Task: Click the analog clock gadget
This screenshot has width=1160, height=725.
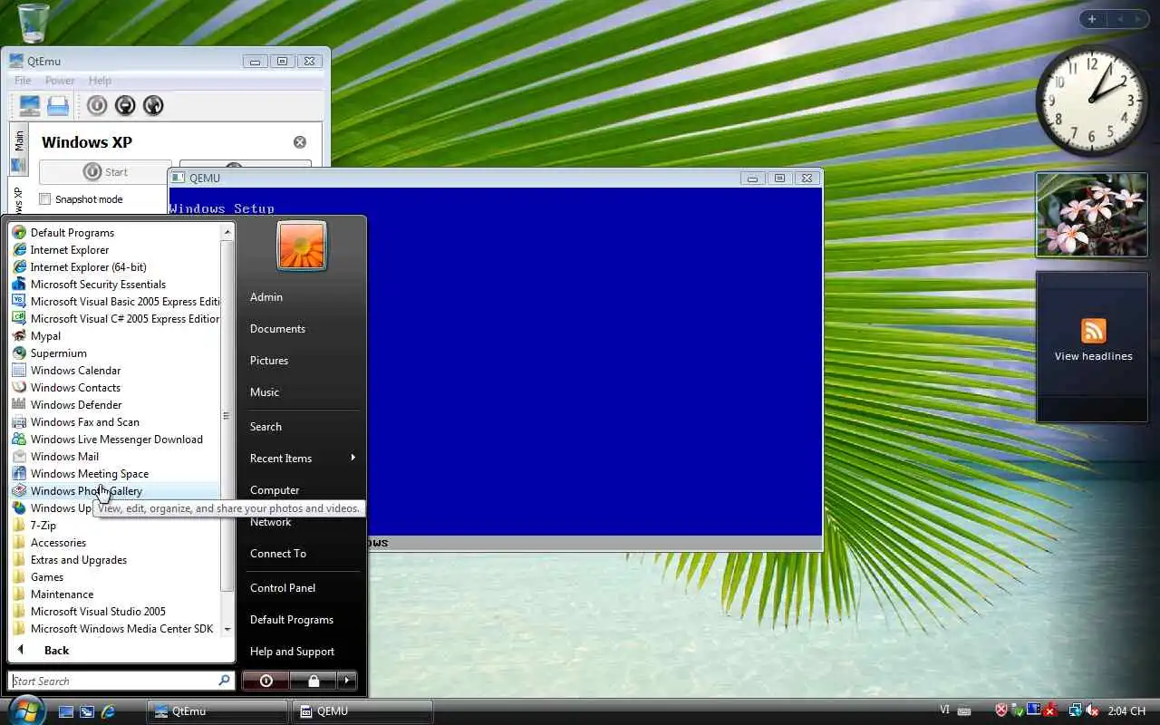Action: click(1092, 101)
